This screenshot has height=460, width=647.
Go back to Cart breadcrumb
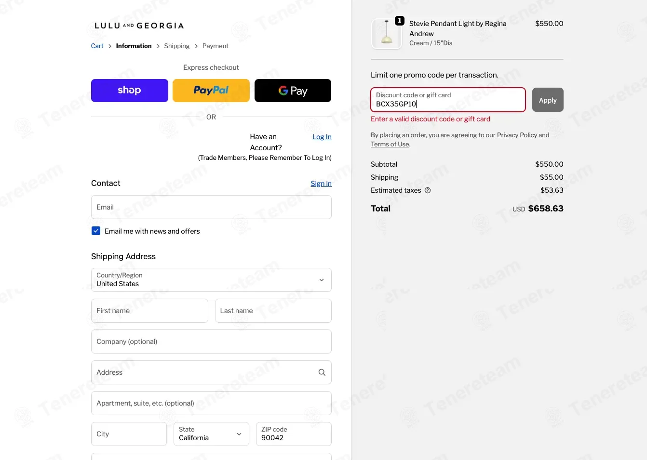97,46
